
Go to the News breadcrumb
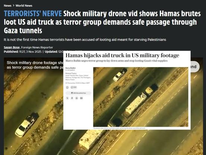[x=7, y=6]
